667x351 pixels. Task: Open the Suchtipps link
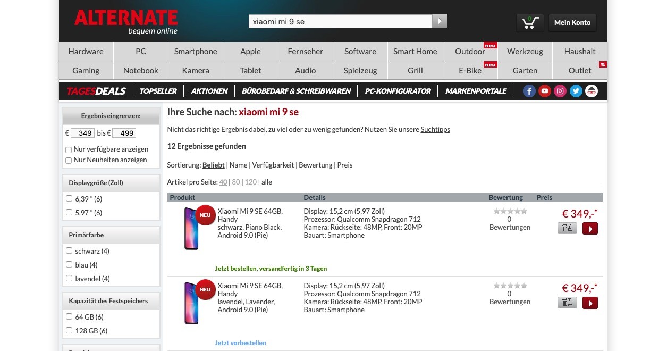(x=435, y=129)
